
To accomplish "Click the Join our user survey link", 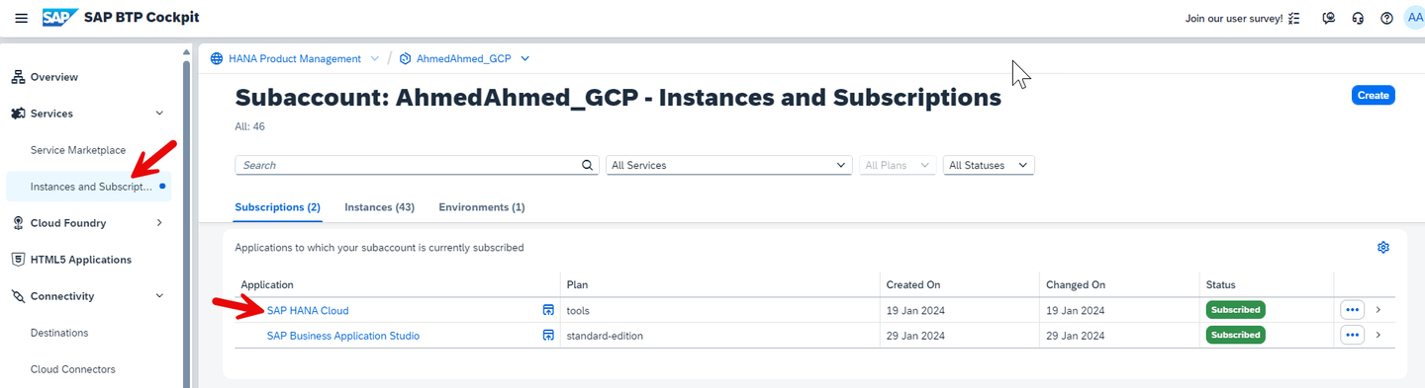I will click(x=1233, y=18).
